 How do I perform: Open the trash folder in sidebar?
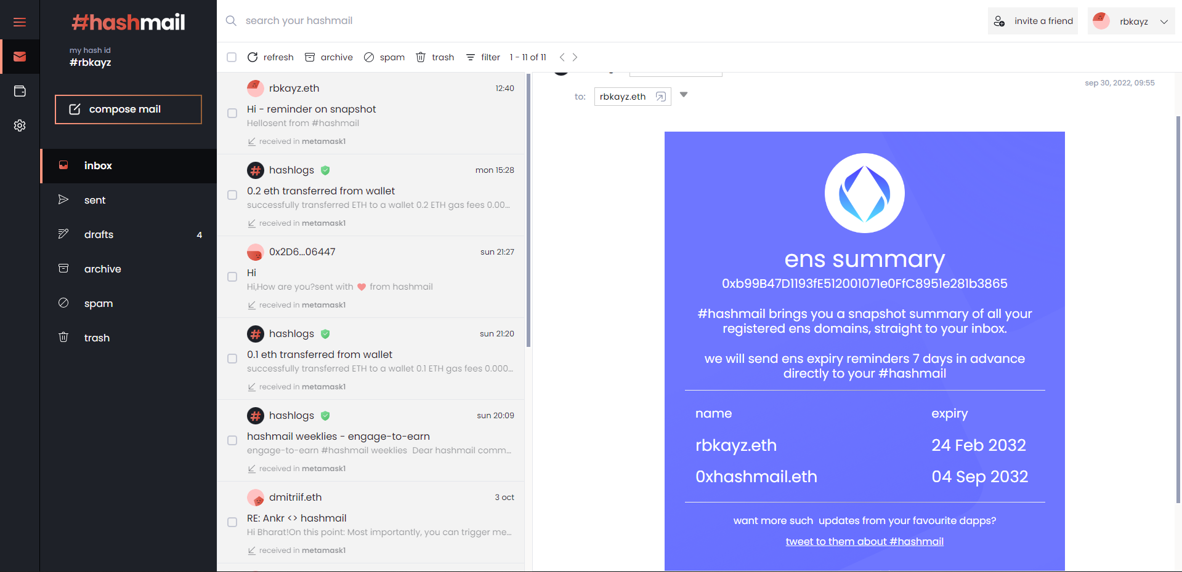[x=129, y=338]
